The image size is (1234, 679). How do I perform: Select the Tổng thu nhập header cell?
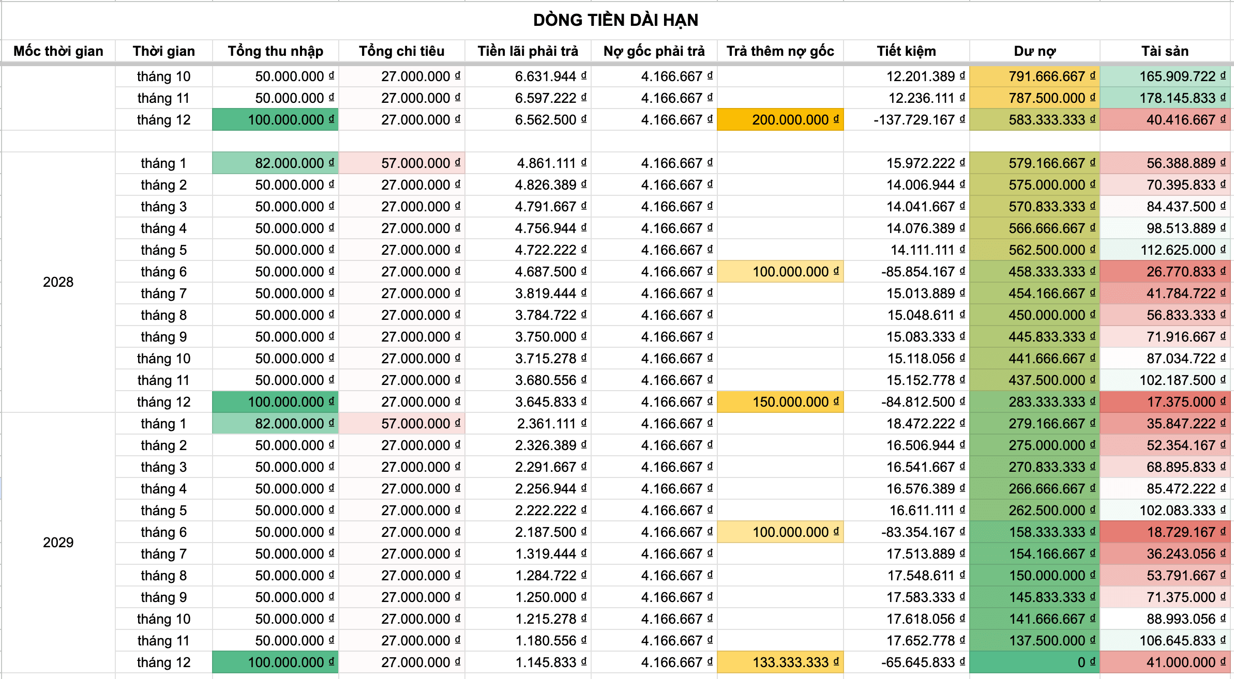tap(276, 51)
